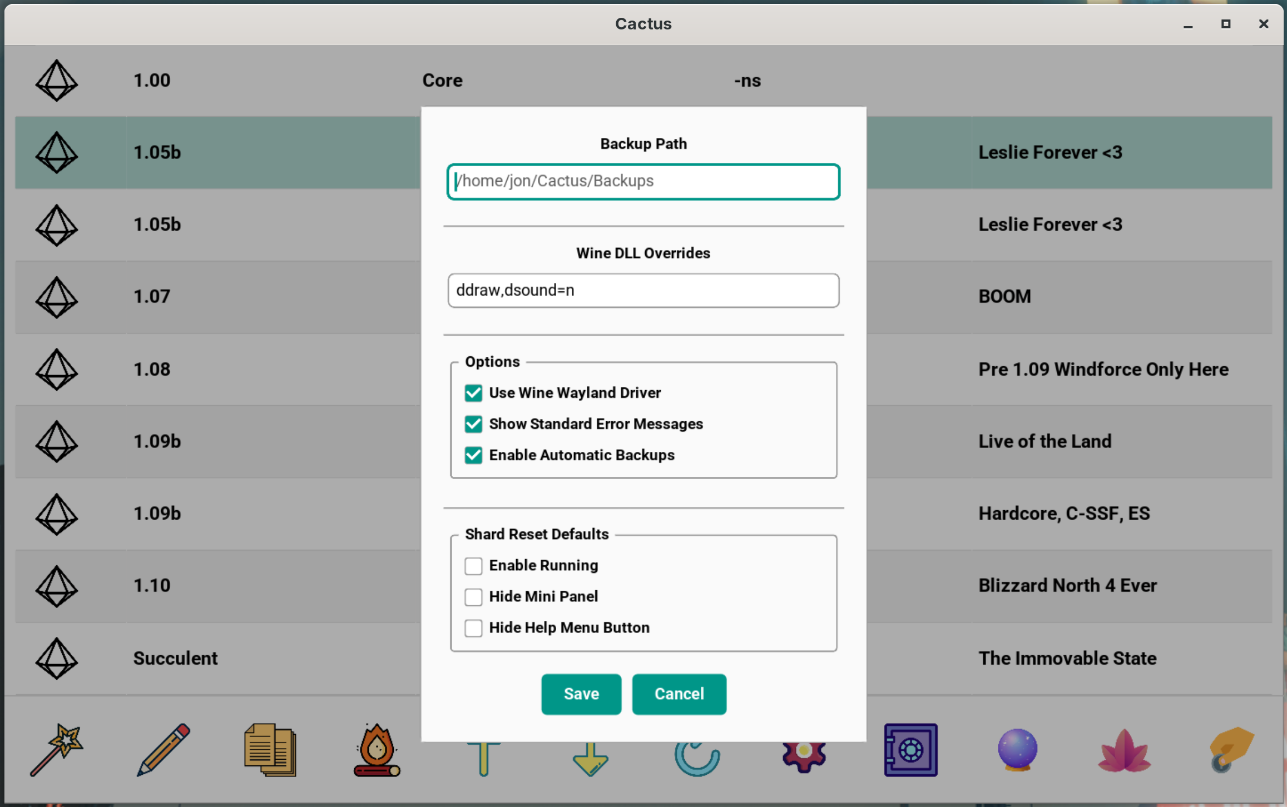Click Leslie Forever <3 in the highlighted row

pyautogui.click(x=1050, y=152)
